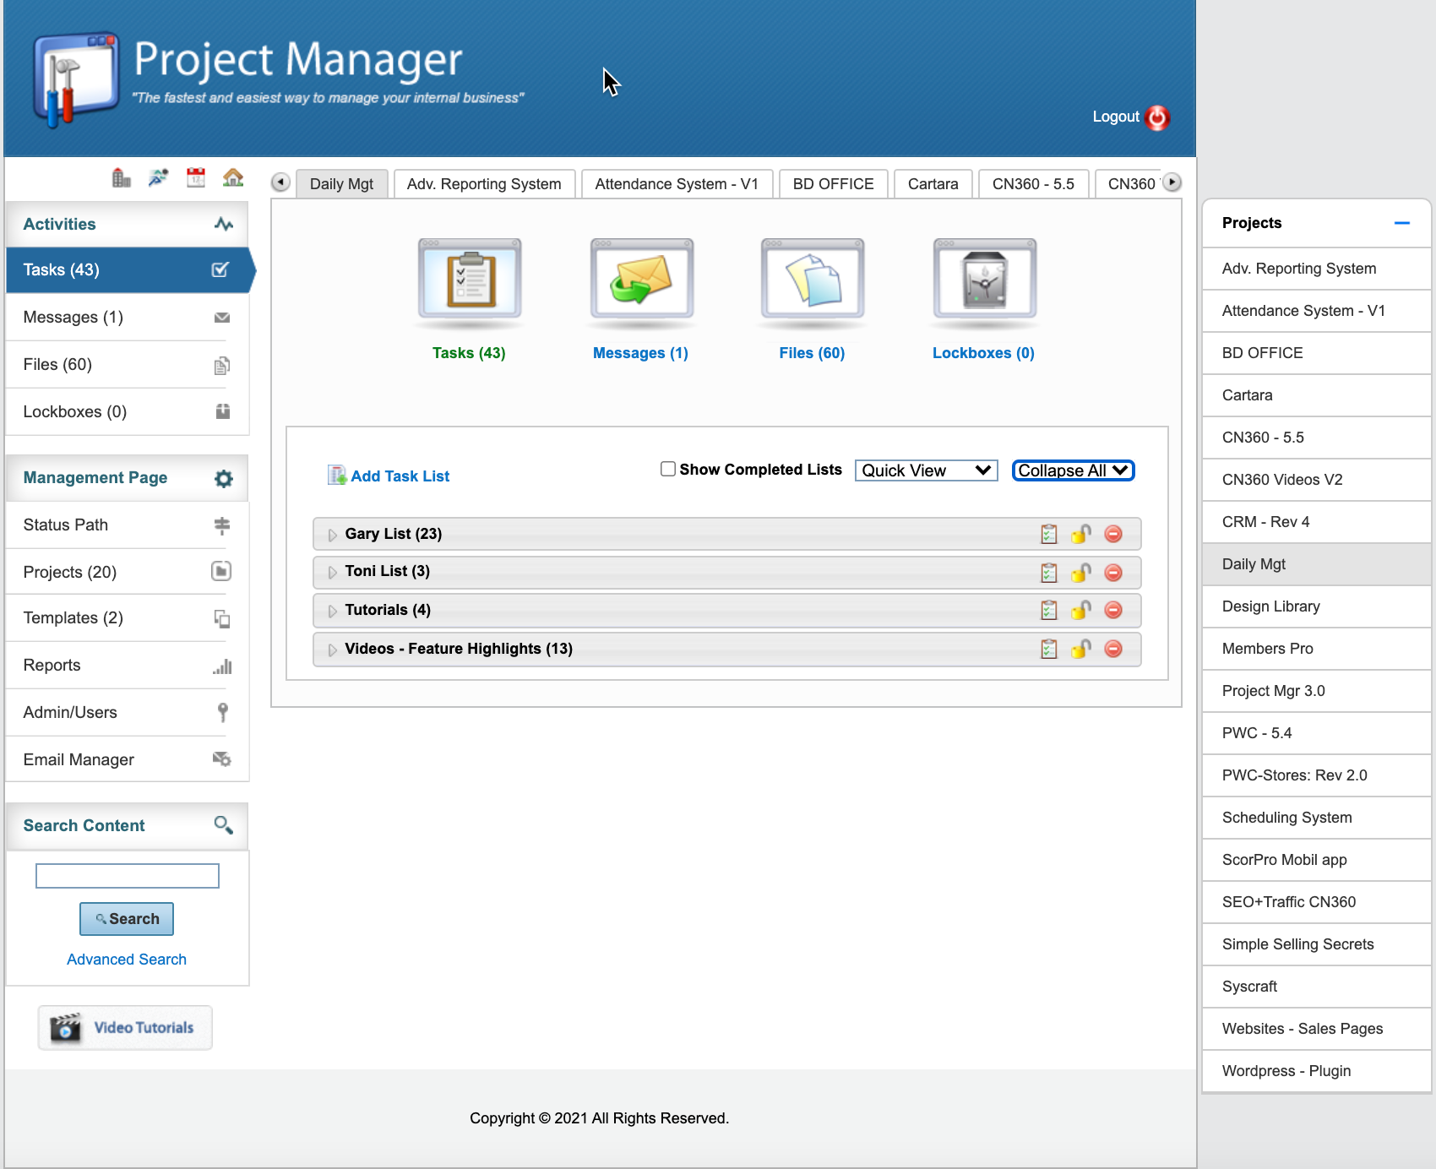Screen dimensions: 1436x1169
Task: Open the Files (60) link under icons
Action: pos(812,353)
